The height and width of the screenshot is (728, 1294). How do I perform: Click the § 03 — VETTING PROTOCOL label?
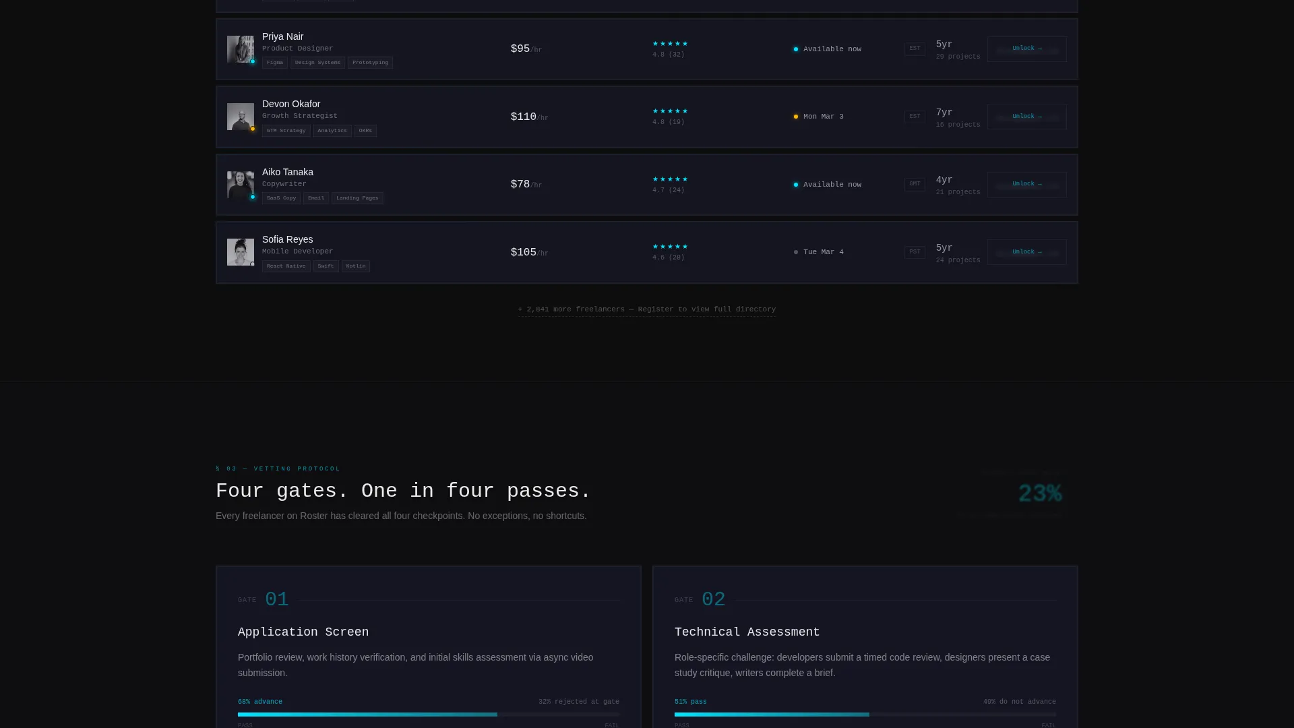click(278, 468)
